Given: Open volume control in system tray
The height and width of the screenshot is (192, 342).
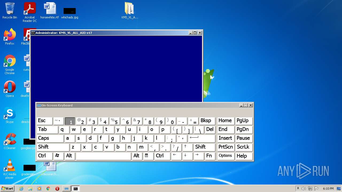Looking at the screenshot, I should coord(304,189).
